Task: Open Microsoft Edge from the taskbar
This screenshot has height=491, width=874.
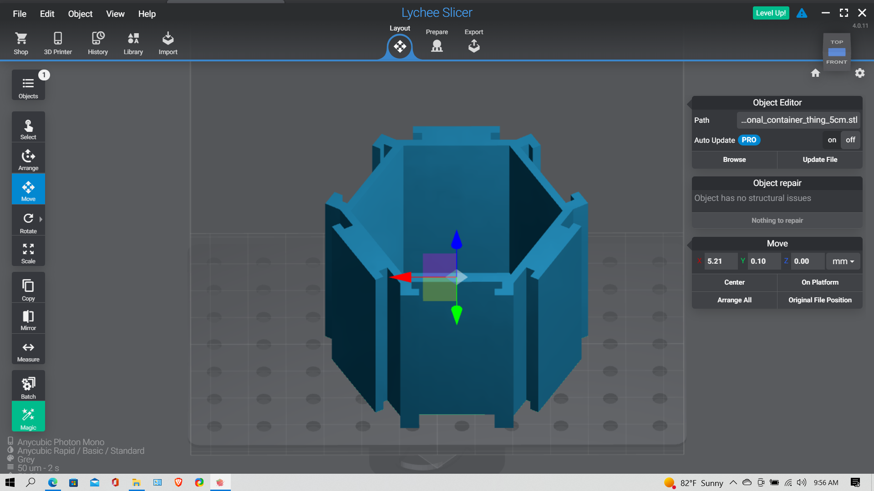Action: pyautogui.click(x=53, y=482)
